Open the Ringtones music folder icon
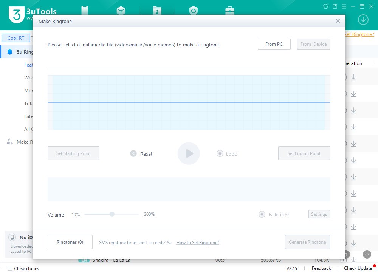Viewport: 378px width, 274px height. [157, 10]
